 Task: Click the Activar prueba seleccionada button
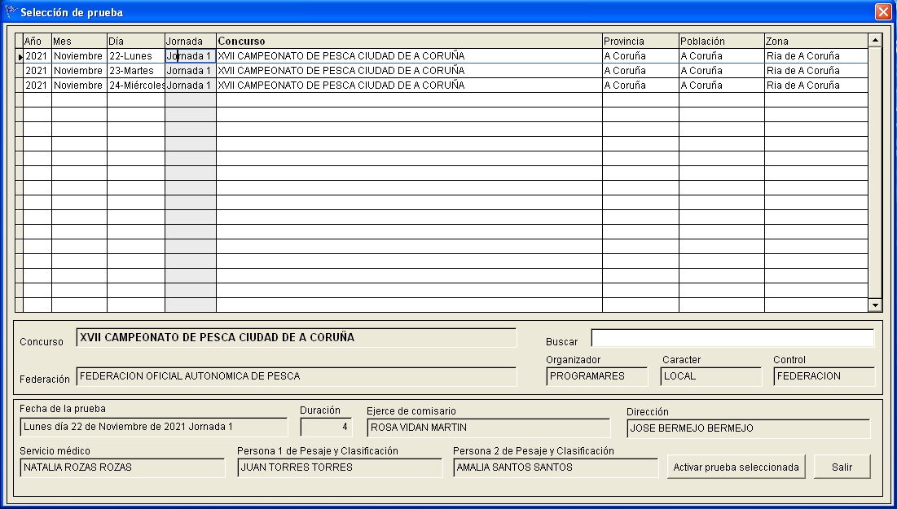pyautogui.click(x=737, y=467)
